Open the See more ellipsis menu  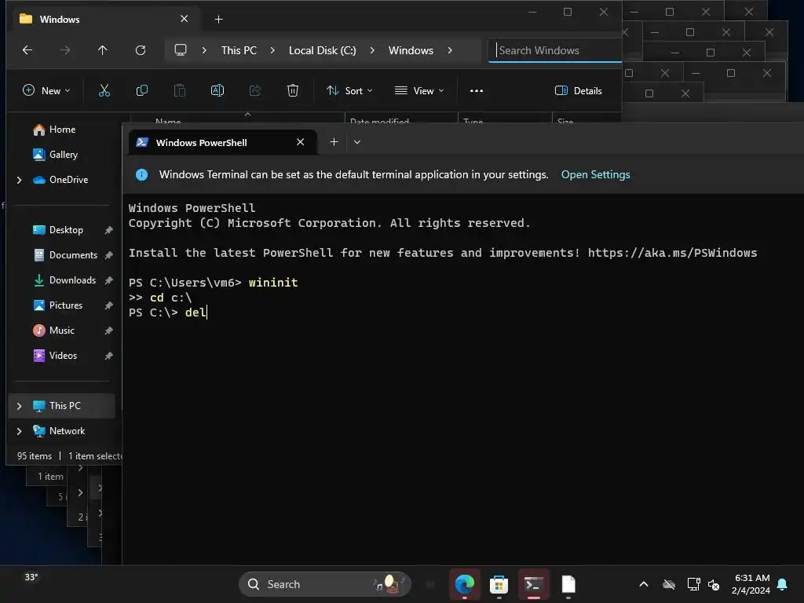pyautogui.click(x=477, y=91)
